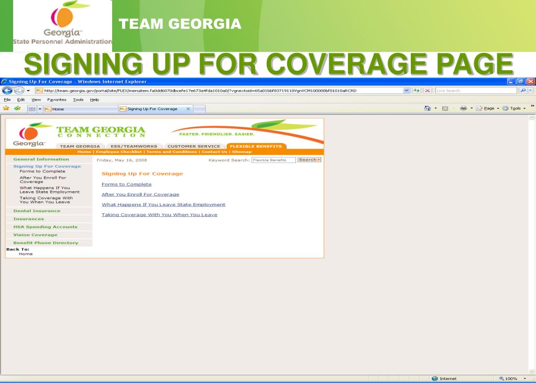This screenshot has height=383, width=536.
Task: Select the ESS/TEAMWORKS site tab
Action: (x=134, y=146)
